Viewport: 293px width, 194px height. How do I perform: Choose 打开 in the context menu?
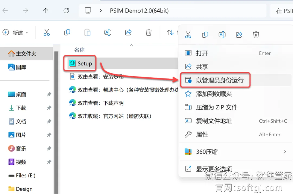pos(236,53)
